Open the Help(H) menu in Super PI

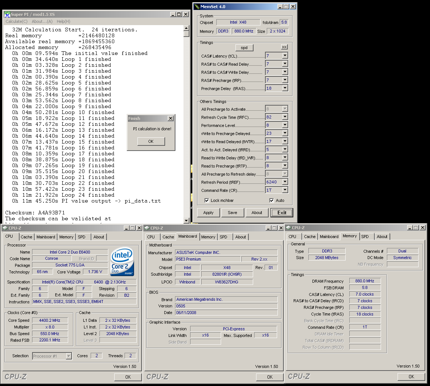tap(63, 21)
